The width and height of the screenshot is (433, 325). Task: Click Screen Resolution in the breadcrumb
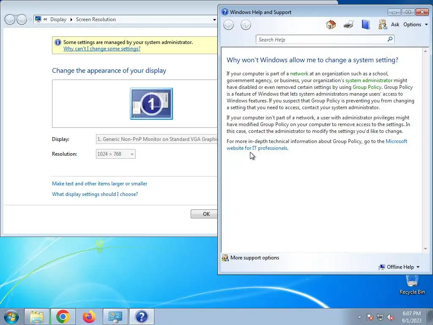pyautogui.click(x=96, y=19)
